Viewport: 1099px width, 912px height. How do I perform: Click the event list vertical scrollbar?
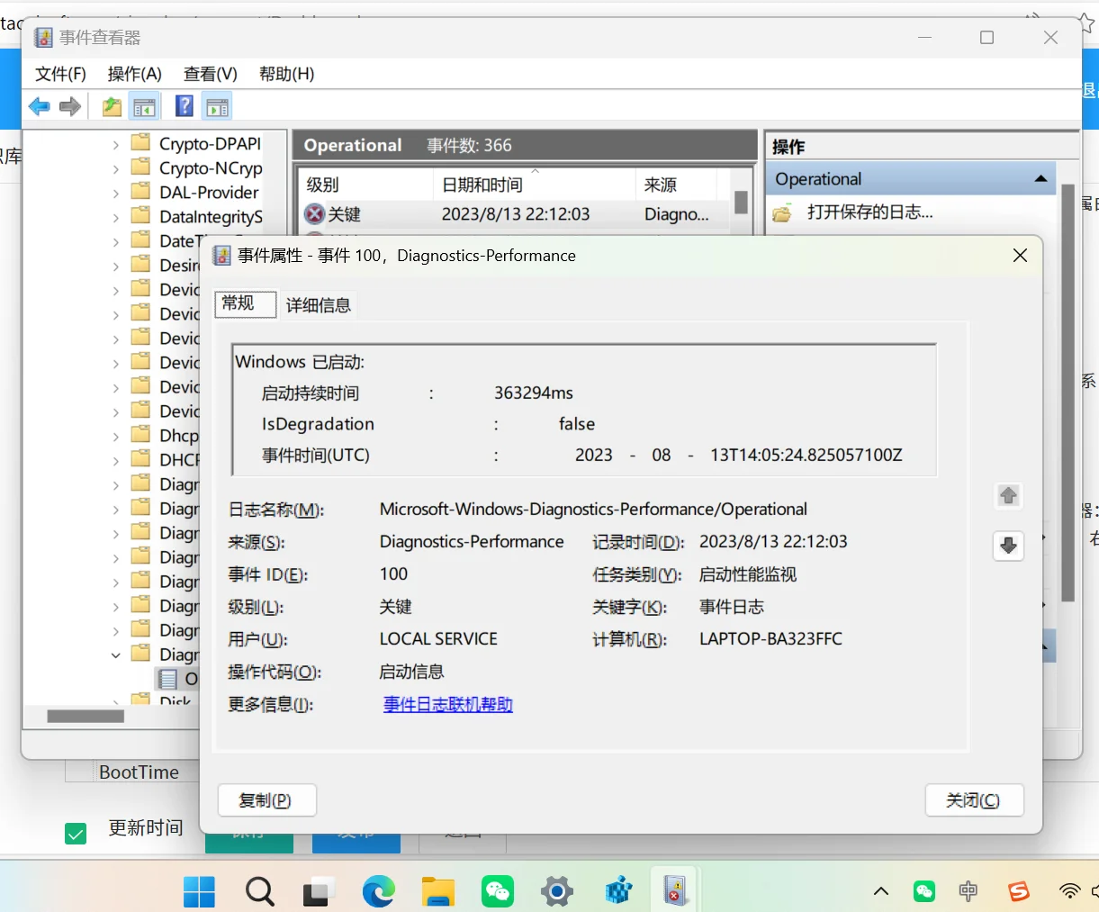[x=741, y=201]
